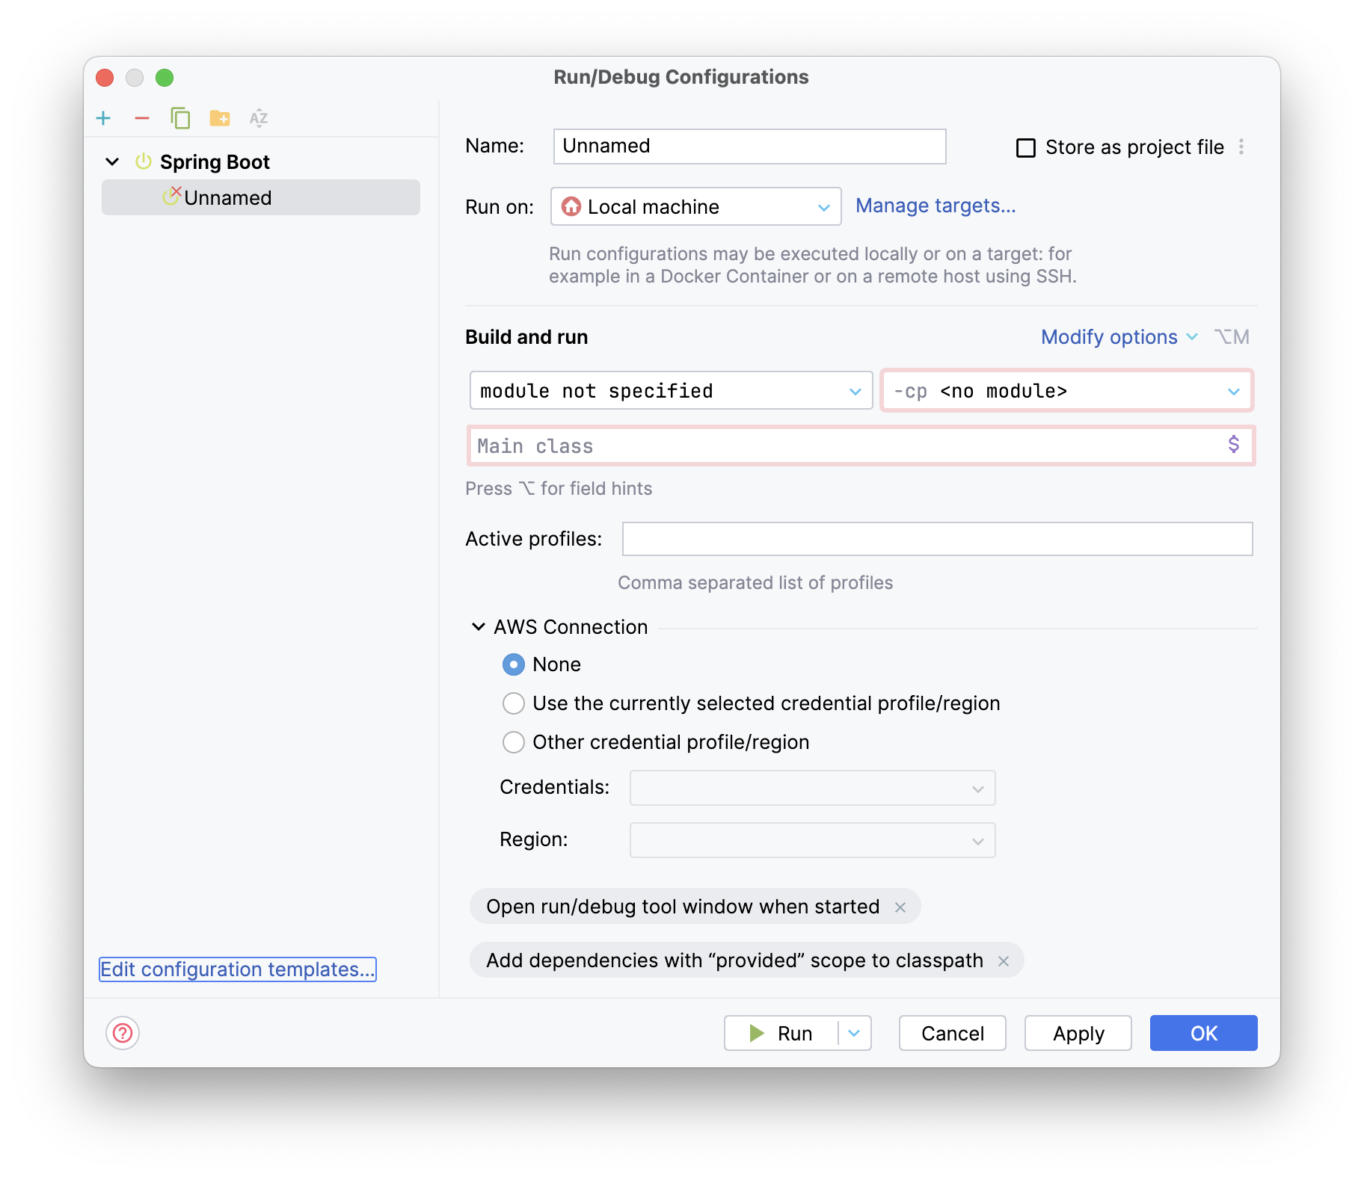
Task: Click the 'Press ⌥ for field hints' text
Action: 559,488
